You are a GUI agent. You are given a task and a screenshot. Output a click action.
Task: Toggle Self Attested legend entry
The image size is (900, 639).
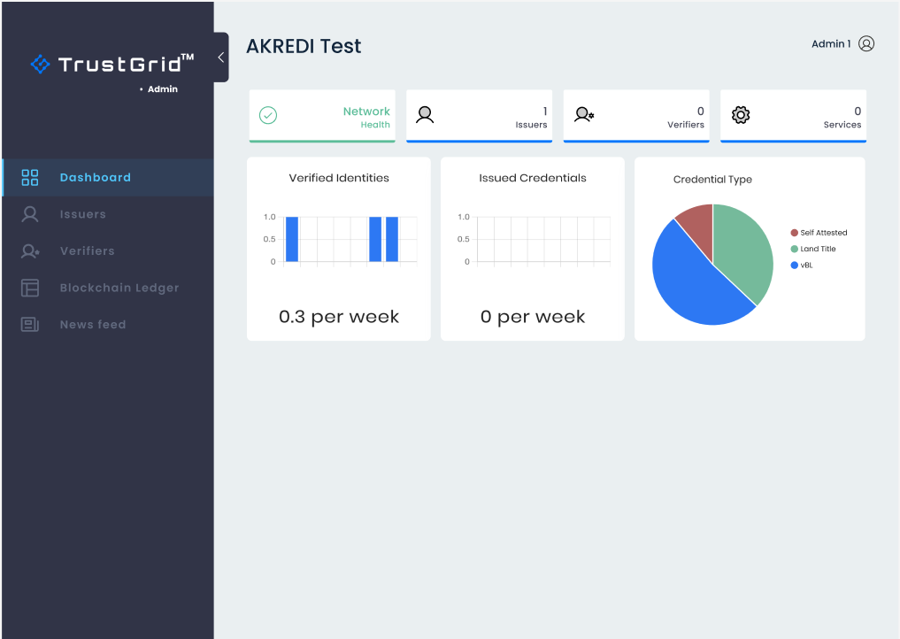[x=819, y=233]
